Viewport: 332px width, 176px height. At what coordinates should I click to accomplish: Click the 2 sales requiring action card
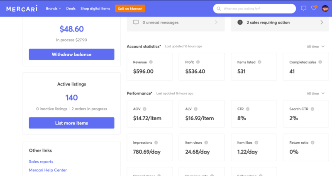280,24
